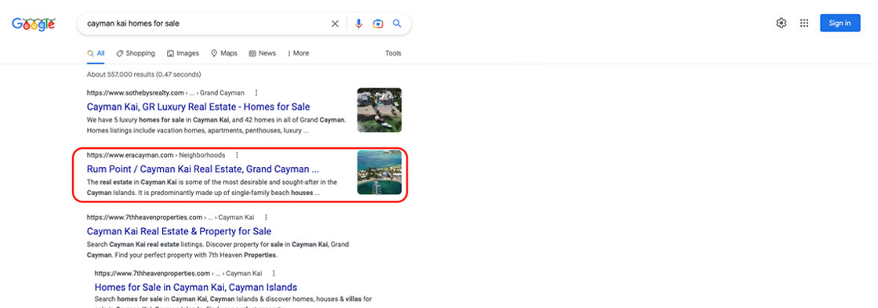Screen dimensions: 878x308
Task: Switch to the Maps tab
Action: click(224, 53)
